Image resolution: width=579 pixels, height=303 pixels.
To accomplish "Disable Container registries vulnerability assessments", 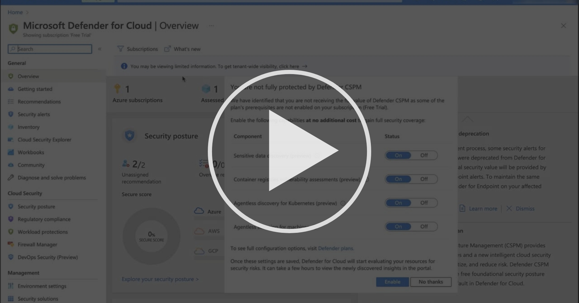I will 424,179.
